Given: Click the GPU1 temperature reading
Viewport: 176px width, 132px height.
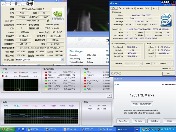Looking at the screenshot, I should click(53, 106).
